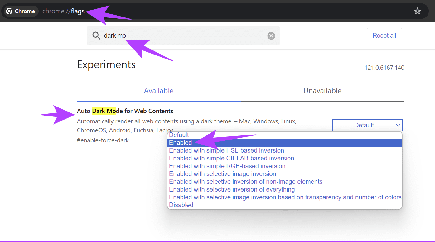This screenshot has height=242, width=435.
Task: Select Enabled with selective inversion of everything
Action: pos(285,190)
